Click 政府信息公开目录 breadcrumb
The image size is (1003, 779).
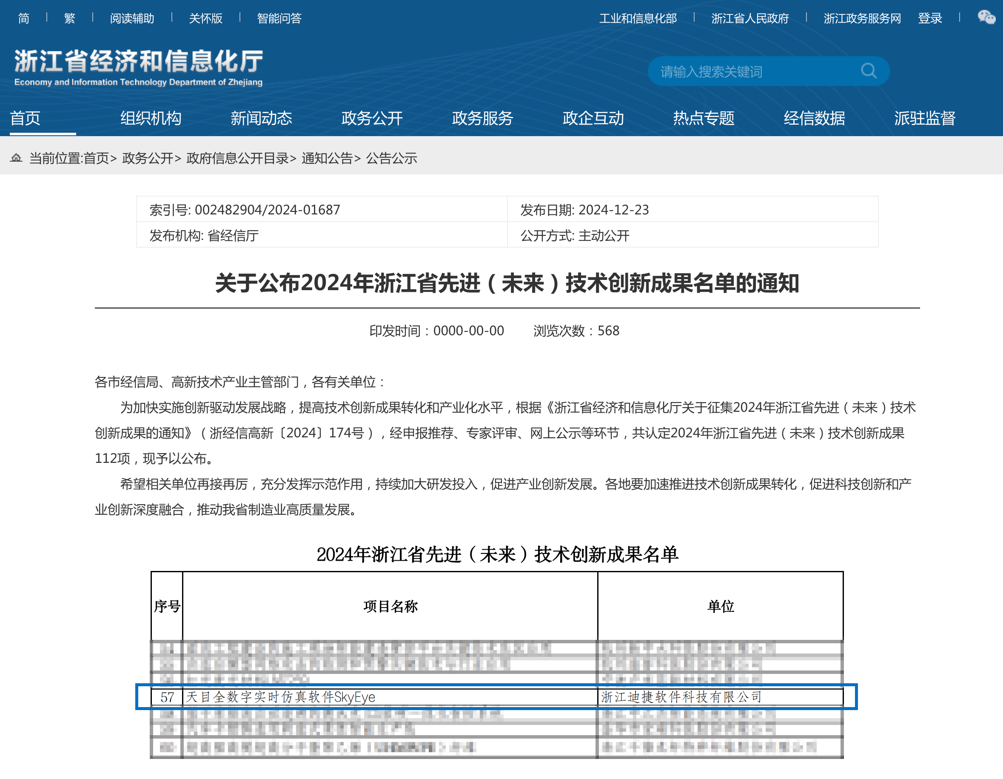click(237, 158)
